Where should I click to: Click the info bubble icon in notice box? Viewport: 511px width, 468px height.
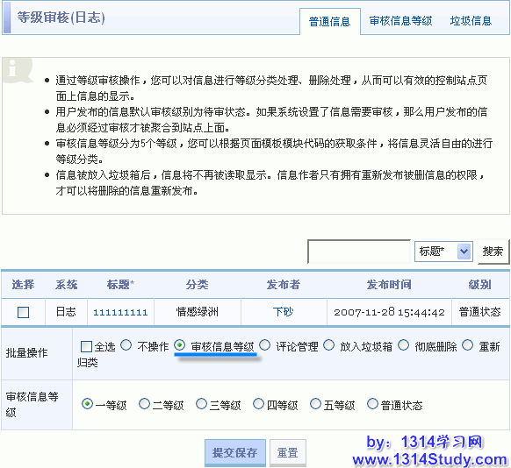pyautogui.click(x=17, y=69)
